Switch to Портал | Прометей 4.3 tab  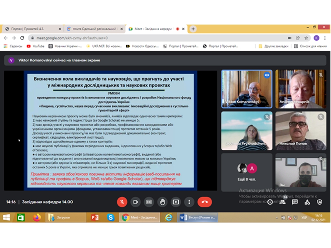click(x=32, y=29)
